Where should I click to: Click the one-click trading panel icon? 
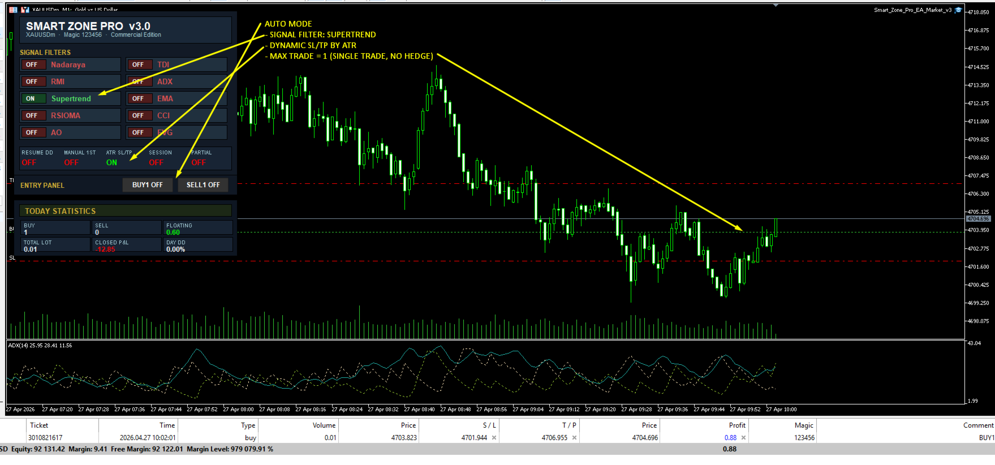(x=25, y=10)
